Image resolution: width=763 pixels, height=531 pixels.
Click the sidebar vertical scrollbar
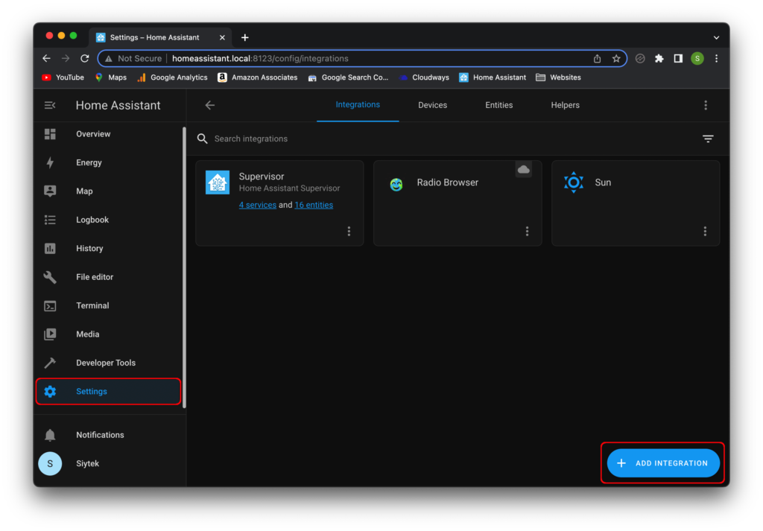[185, 267]
